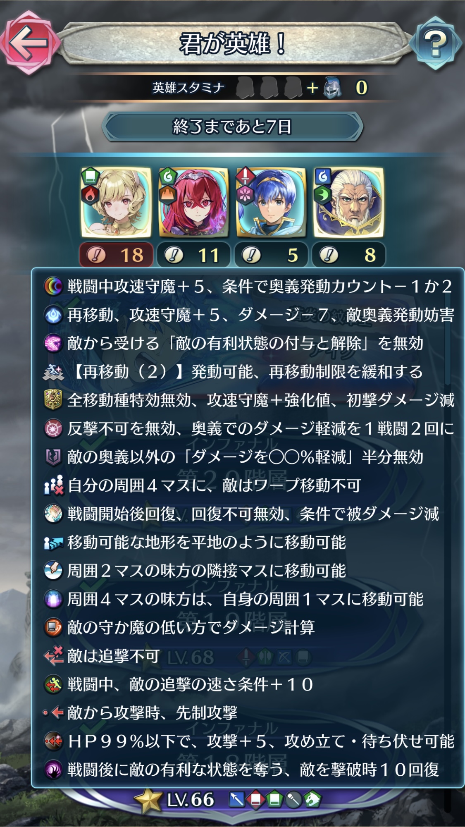Tap the red skill count tab showing 18
The height and width of the screenshot is (827, 465).
coord(116,255)
